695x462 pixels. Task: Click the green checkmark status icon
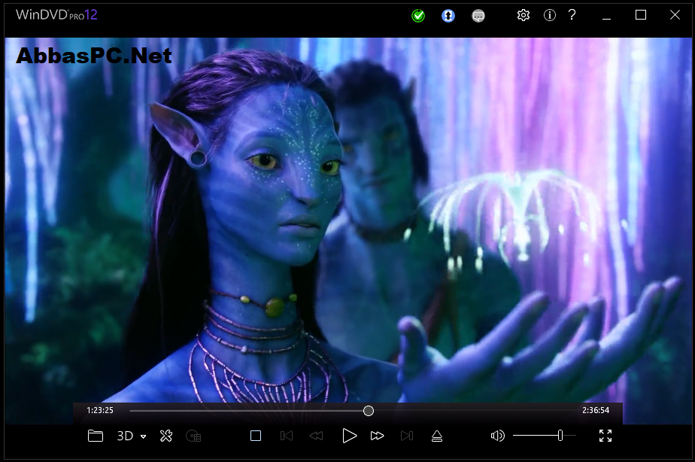418,16
